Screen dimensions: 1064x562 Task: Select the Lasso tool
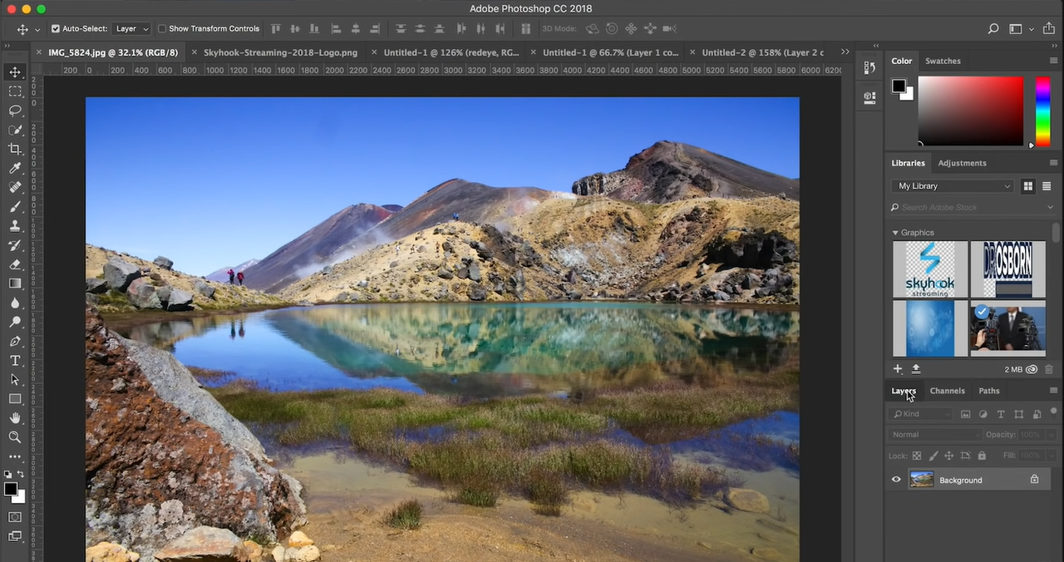(x=15, y=111)
